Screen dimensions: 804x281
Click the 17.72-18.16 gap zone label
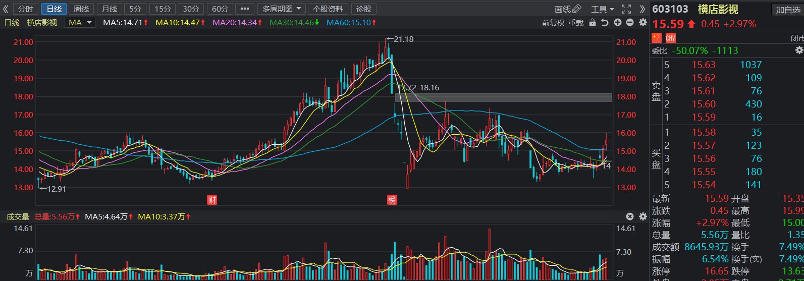click(419, 88)
